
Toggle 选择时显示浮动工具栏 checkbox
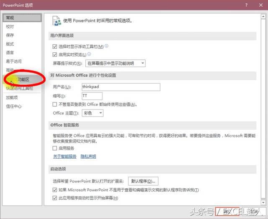[x=55, y=47]
